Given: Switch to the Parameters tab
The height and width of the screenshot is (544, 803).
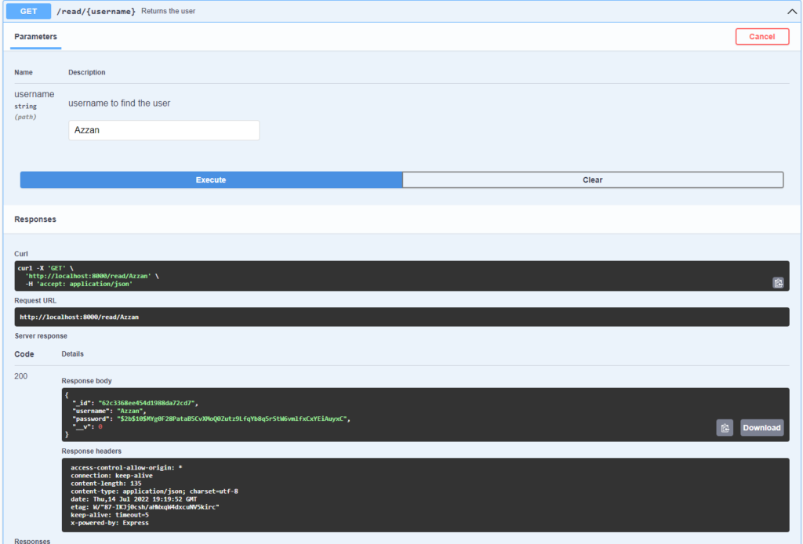Looking at the screenshot, I should [x=35, y=36].
